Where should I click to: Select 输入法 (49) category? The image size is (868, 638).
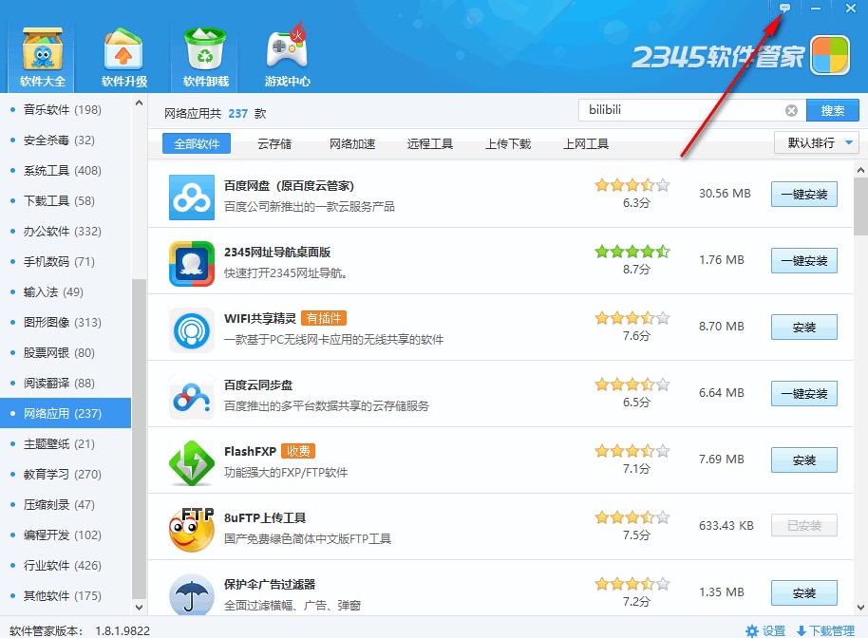66,291
